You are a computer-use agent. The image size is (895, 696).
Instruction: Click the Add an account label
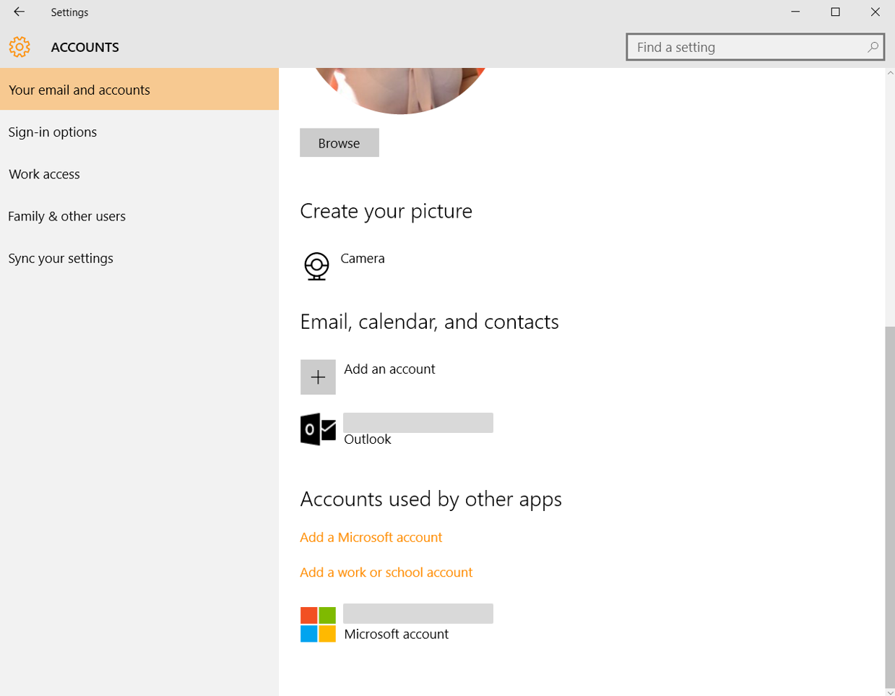click(x=389, y=369)
